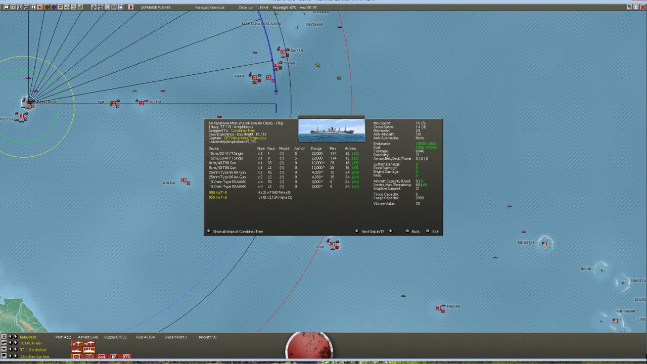Select the TR transport air unit icon
Viewport: 647px width, 364px height.
pyautogui.click(x=89, y=344)
